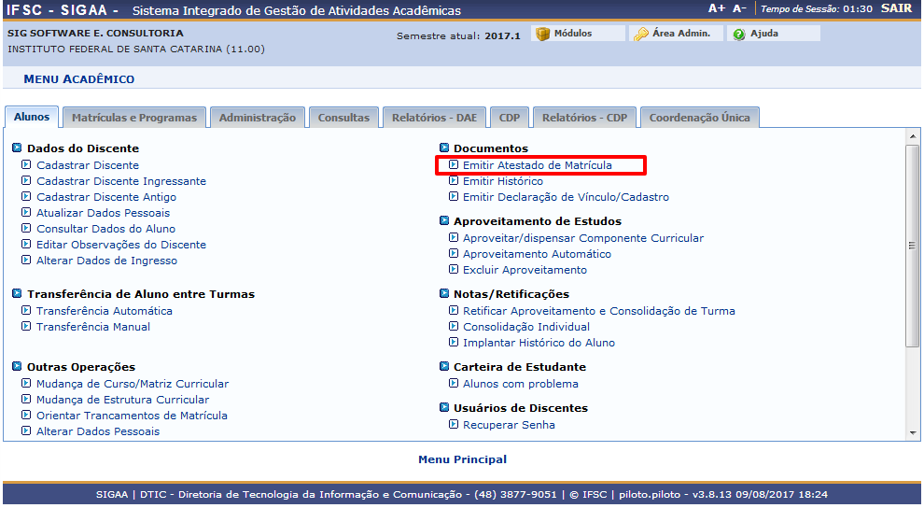Viewport: 924px width, 508px height.
Task: Open Mudança de Curso/Matriz Curricular link
Action: coord(132,384)
